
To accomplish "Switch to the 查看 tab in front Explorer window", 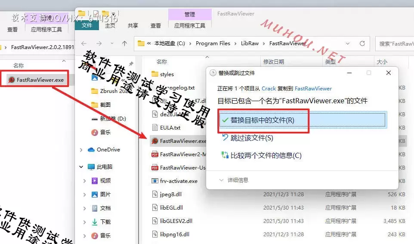I will [155, 25].
